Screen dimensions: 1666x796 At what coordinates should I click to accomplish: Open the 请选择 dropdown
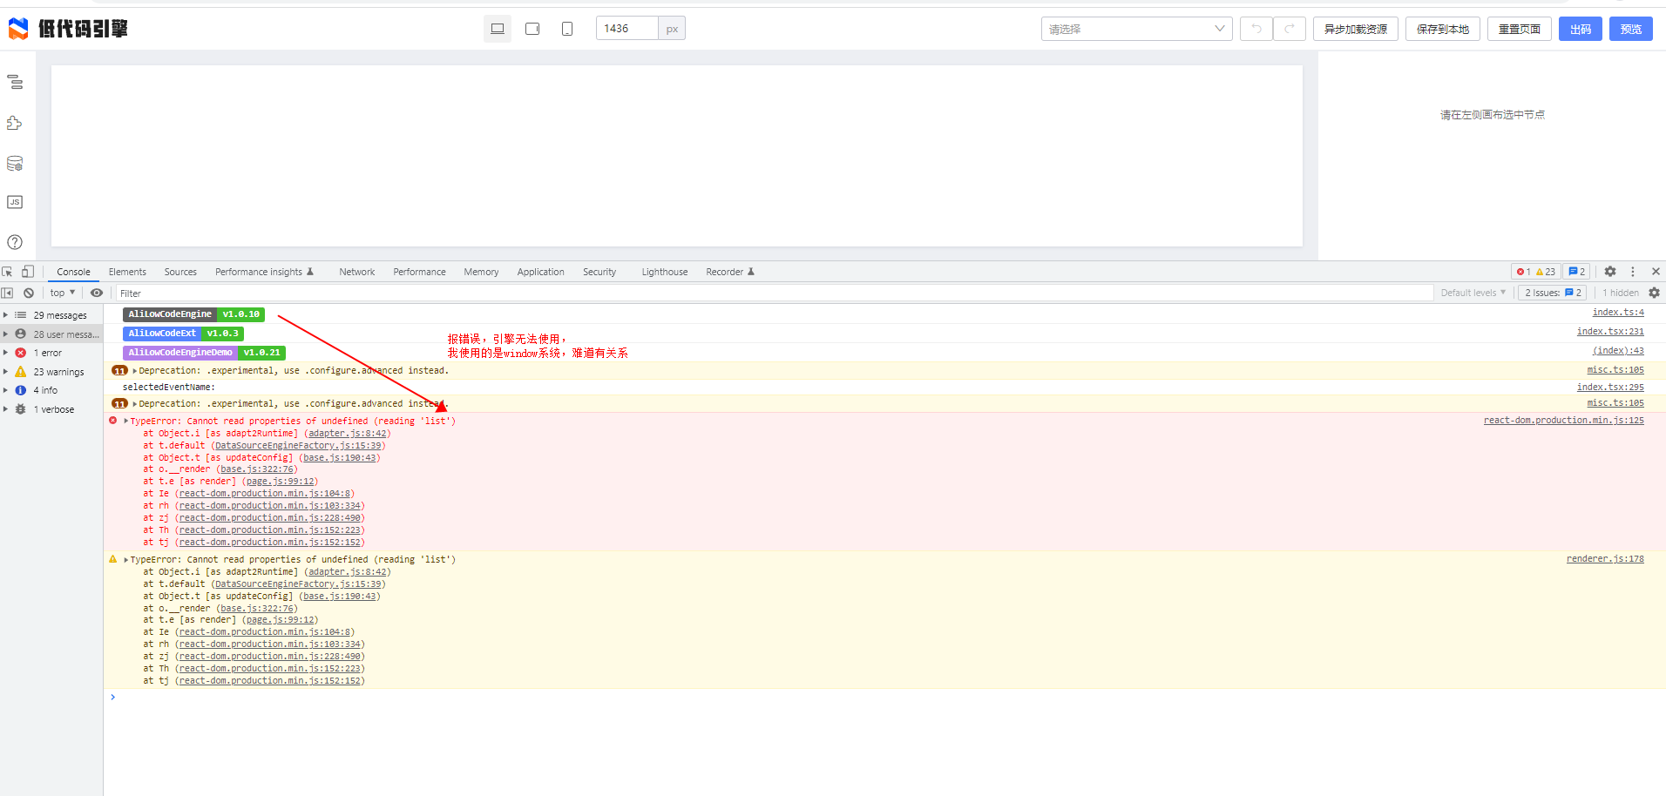click(x=1136, y=29)
